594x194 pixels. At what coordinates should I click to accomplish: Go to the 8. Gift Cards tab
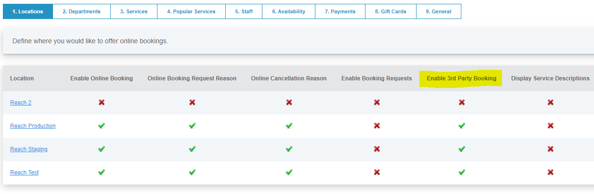[391, 11]
